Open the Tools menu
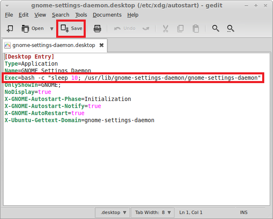 (x=81, y=15)
